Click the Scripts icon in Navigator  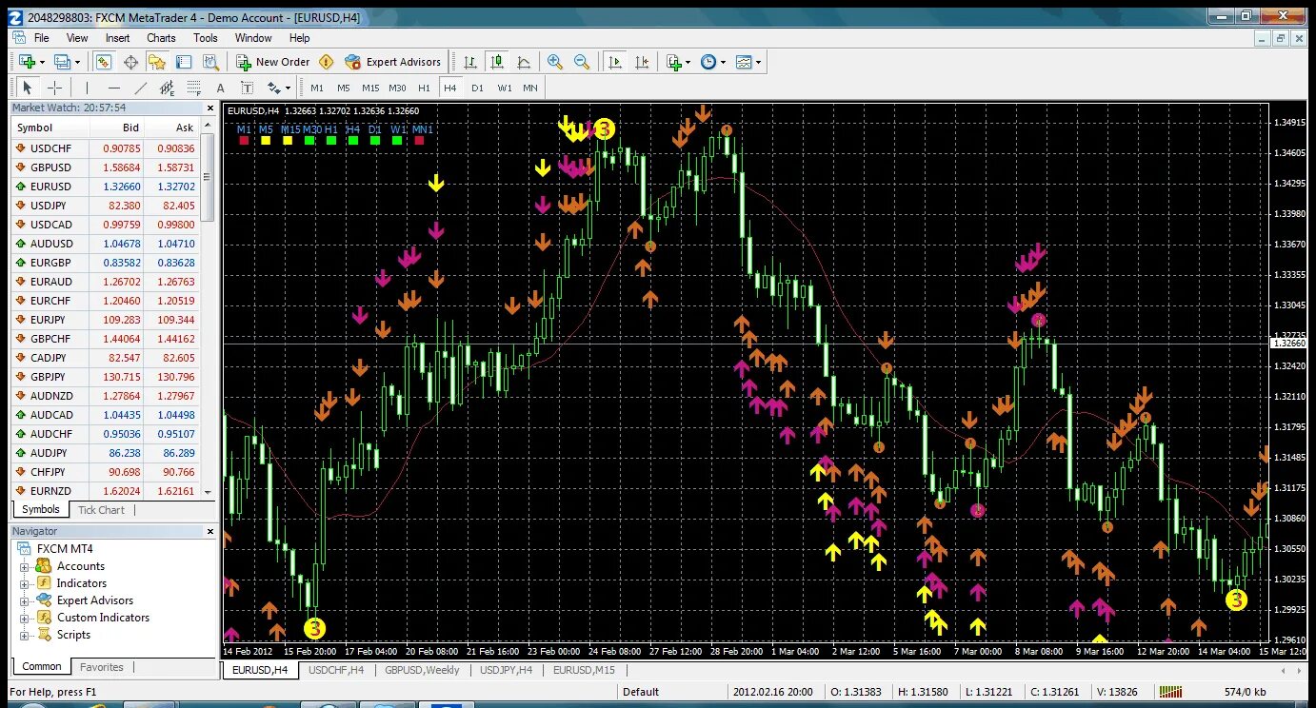click(44, 635)
